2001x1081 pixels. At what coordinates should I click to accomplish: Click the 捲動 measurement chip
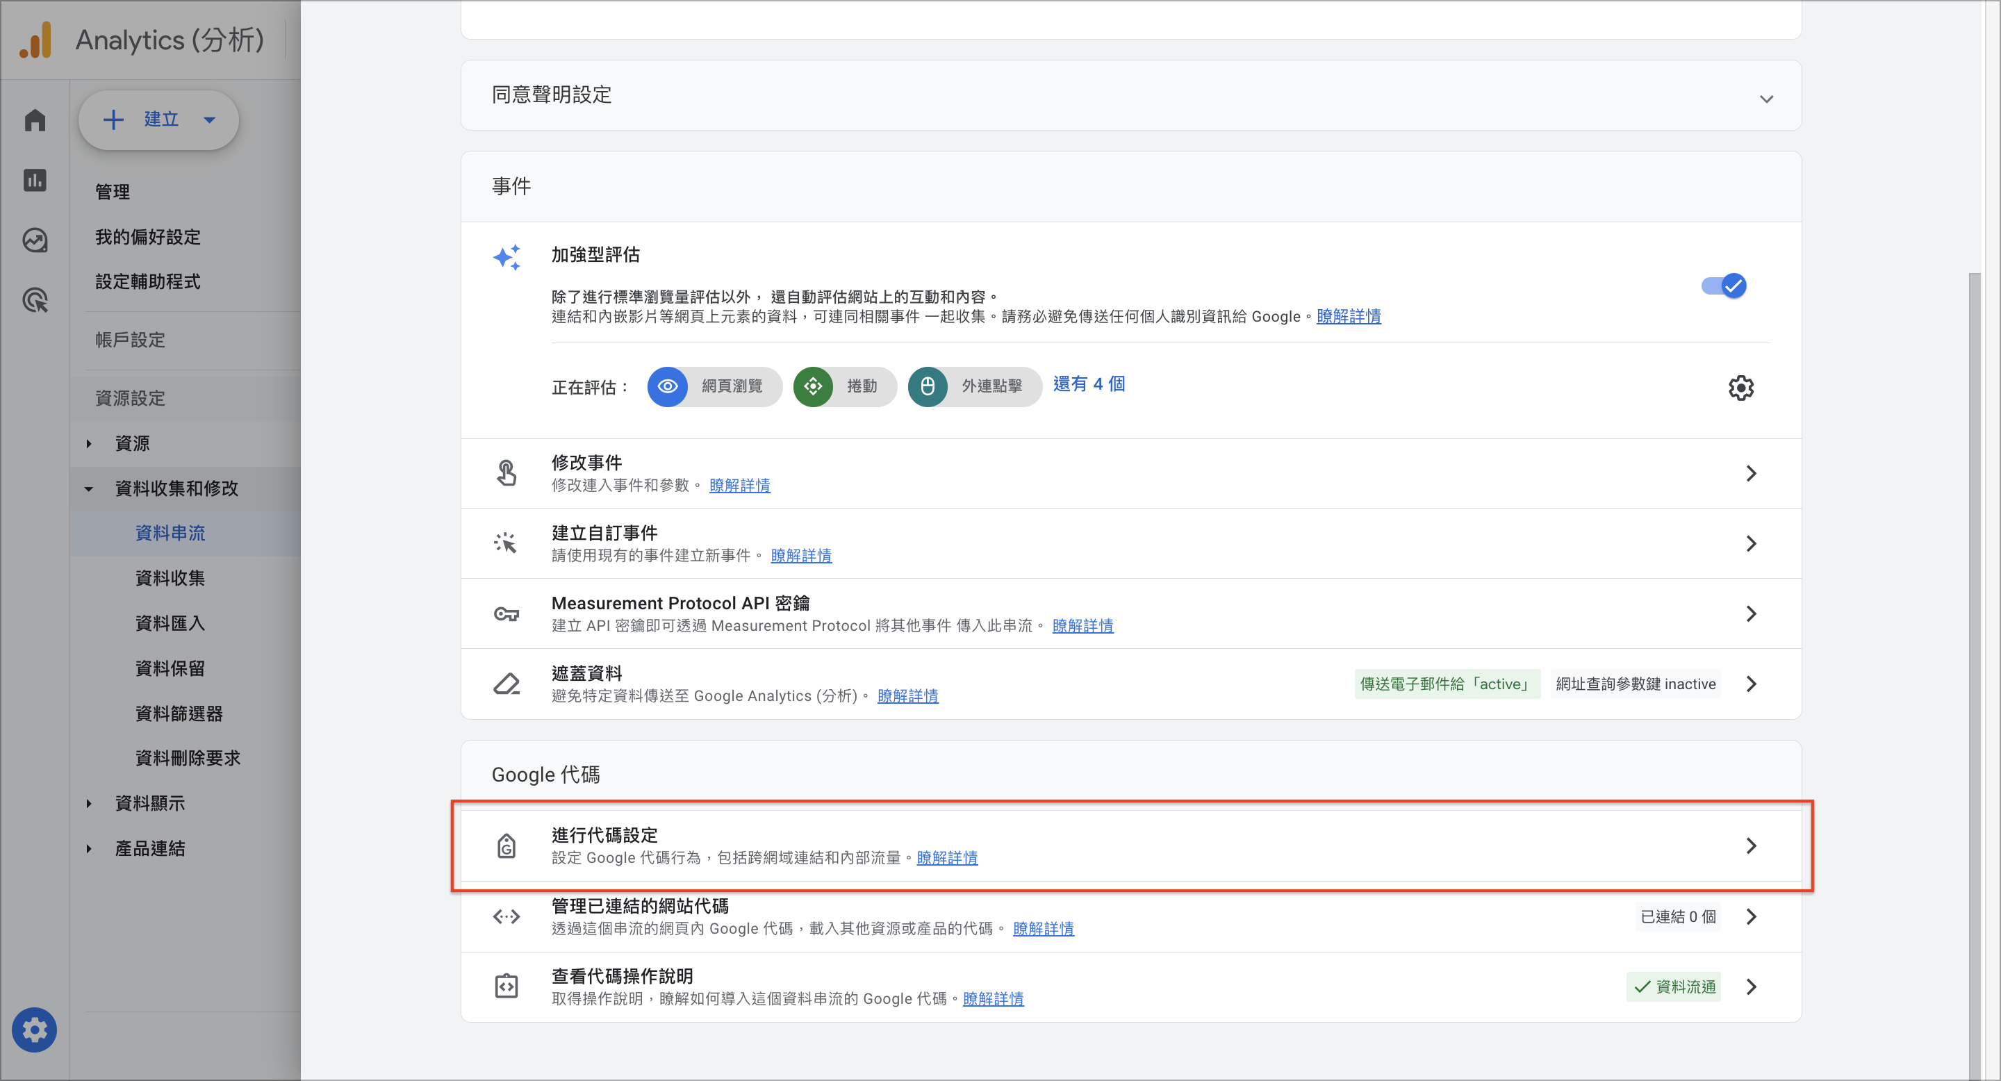(x=845, y=387)
